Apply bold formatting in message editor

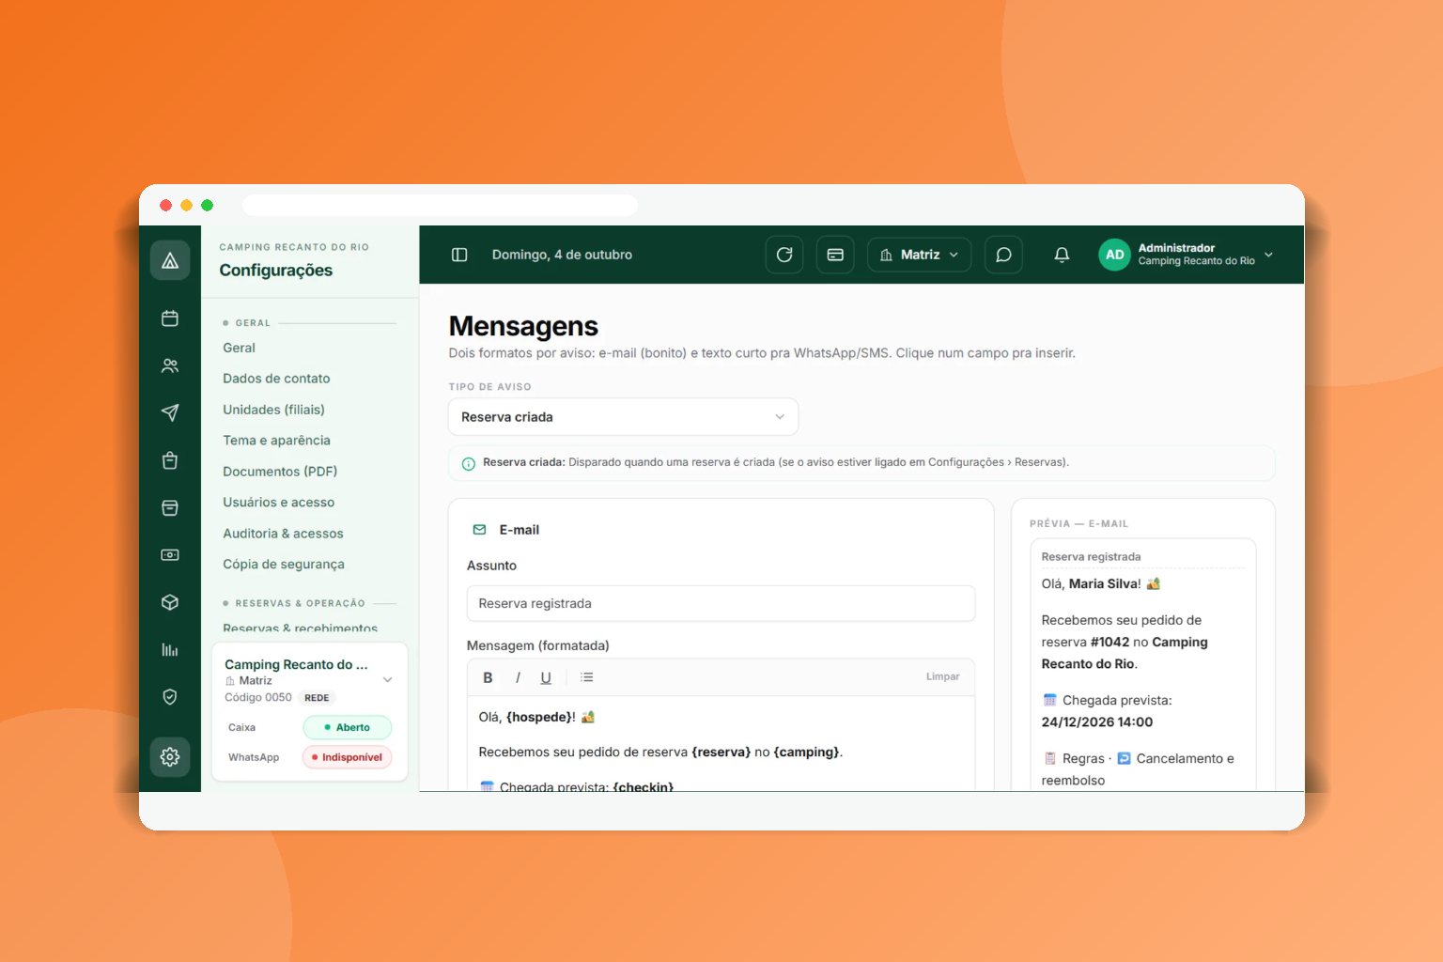488,677
